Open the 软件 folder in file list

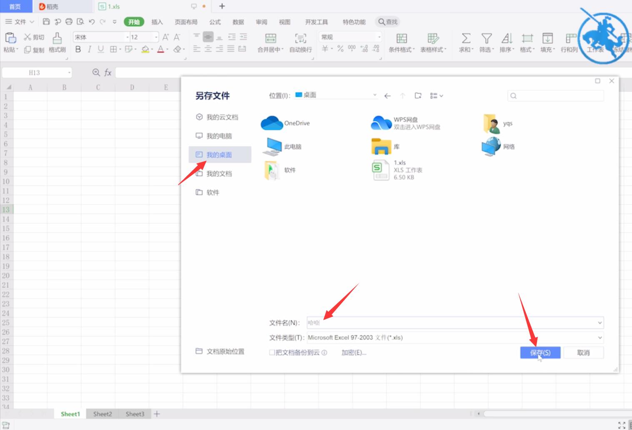point(280,170)
